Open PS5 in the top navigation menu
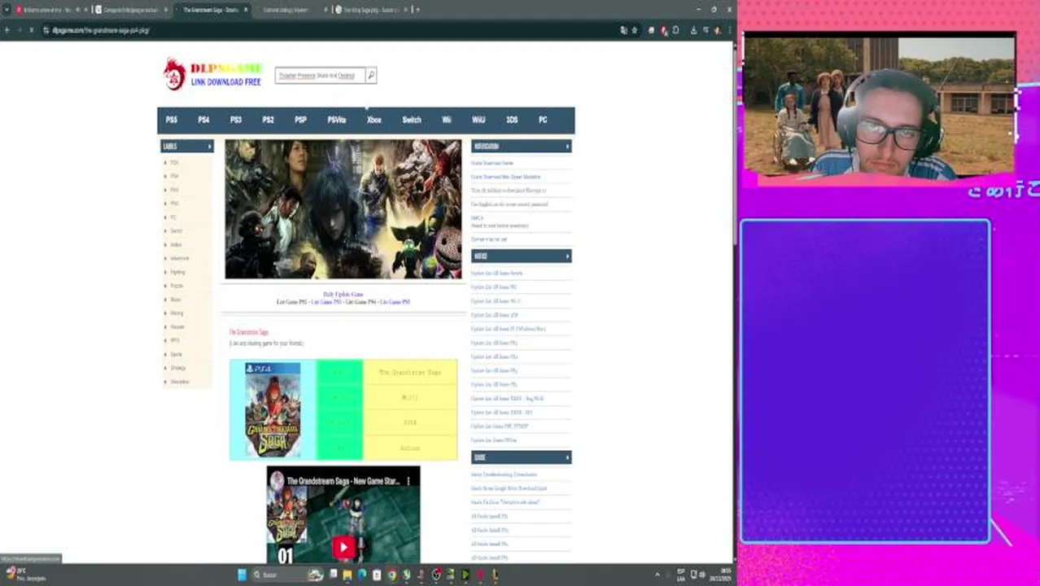Viewport: 1040px width, 586px height. (172, 120)
